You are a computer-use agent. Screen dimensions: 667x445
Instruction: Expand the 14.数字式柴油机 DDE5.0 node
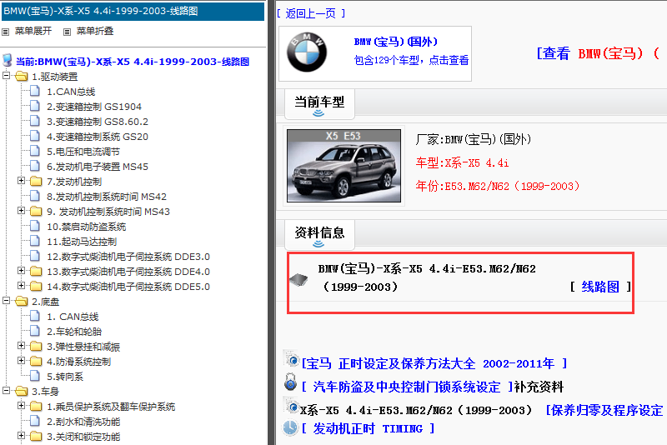21,286
